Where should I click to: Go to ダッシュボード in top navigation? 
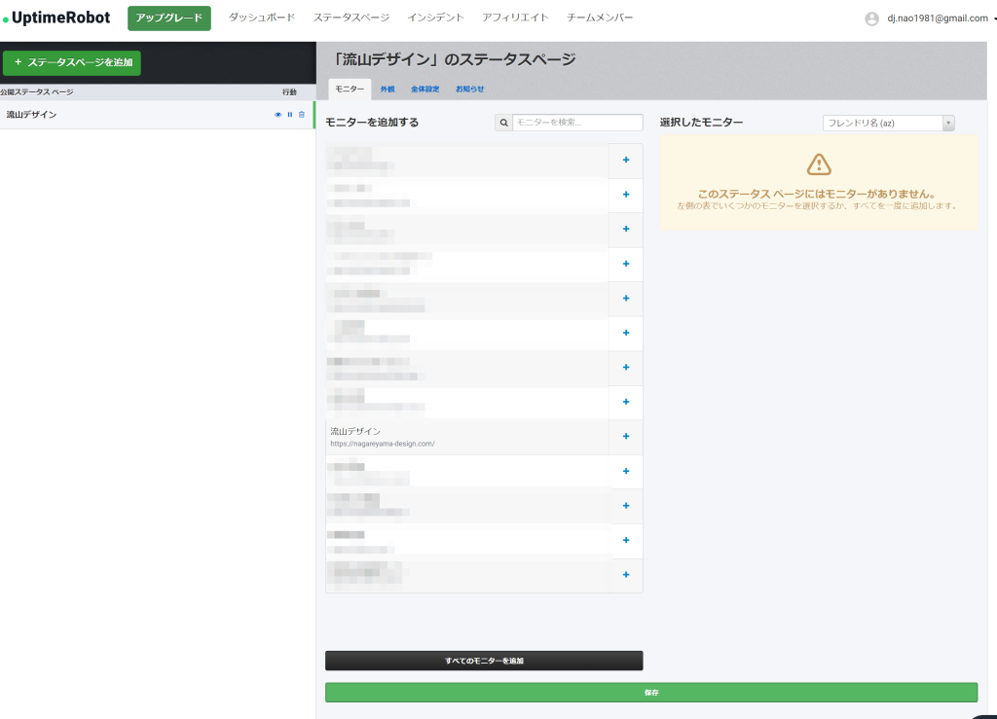pyautogui.click(x=261, y=18)
